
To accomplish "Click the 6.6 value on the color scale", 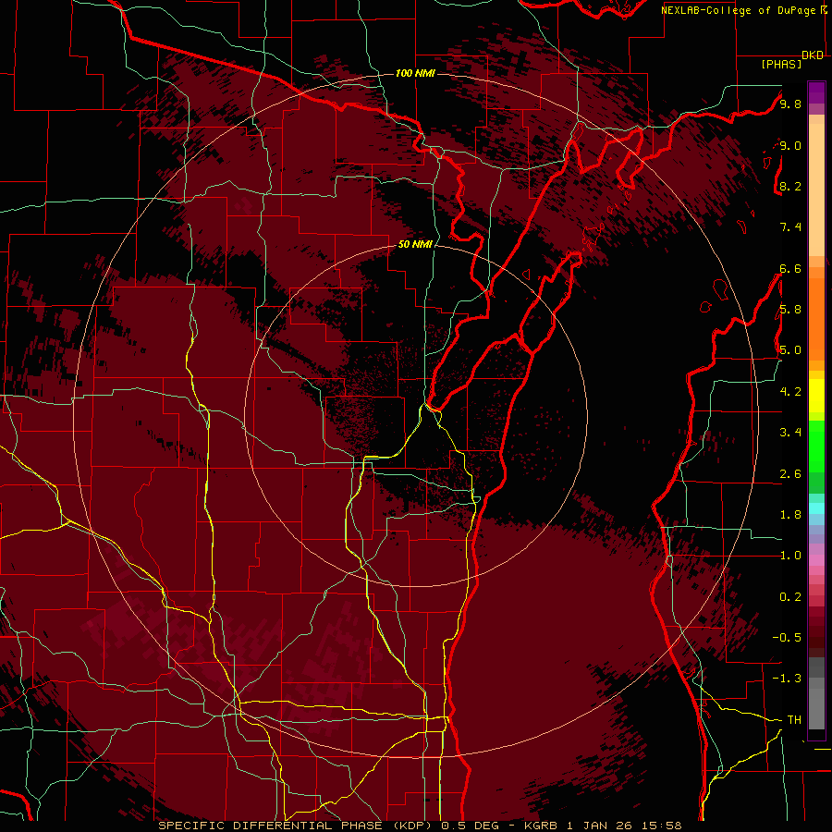I will pos(790,269).
